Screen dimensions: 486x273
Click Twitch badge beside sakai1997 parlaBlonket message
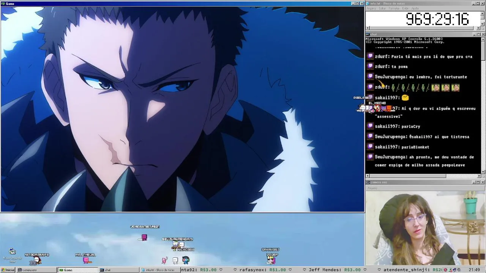pos(371,147)
